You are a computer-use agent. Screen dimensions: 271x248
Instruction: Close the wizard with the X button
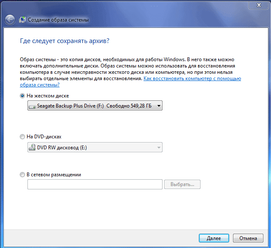point(257,5)
